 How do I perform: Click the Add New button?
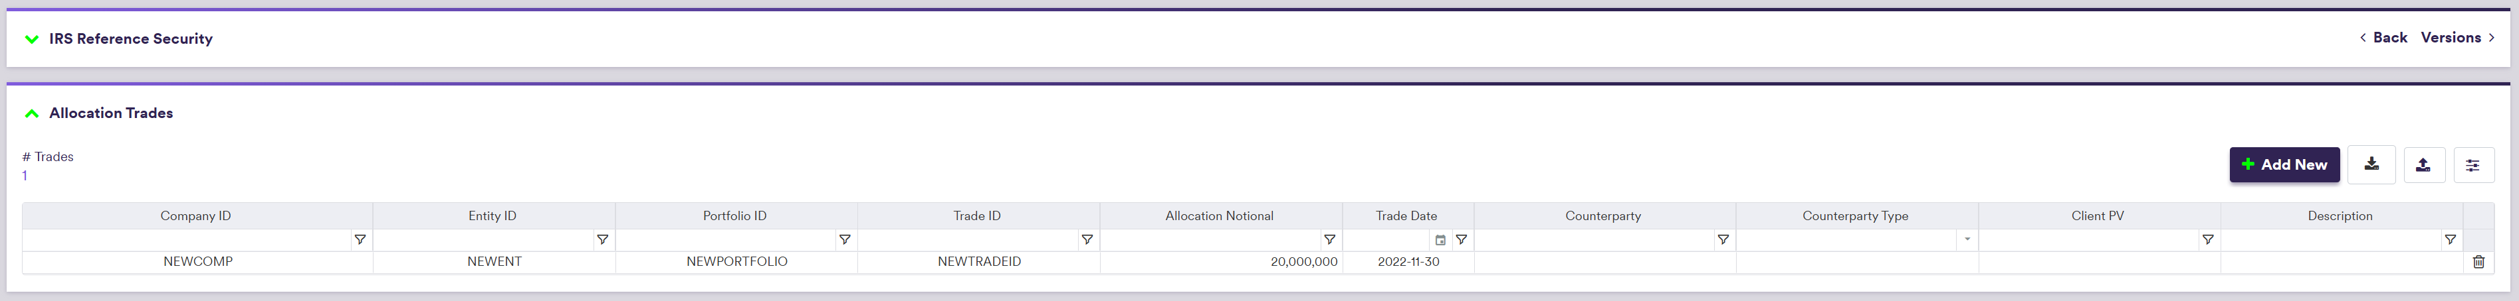(2283, 164)
